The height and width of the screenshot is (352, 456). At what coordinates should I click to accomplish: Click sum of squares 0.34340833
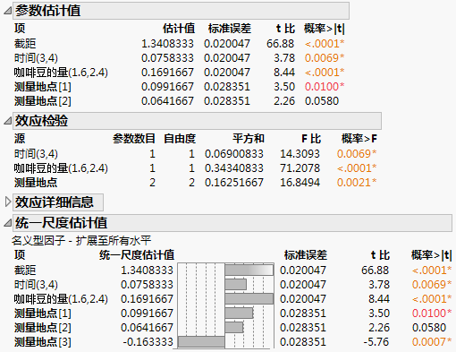tap(234, 168)
